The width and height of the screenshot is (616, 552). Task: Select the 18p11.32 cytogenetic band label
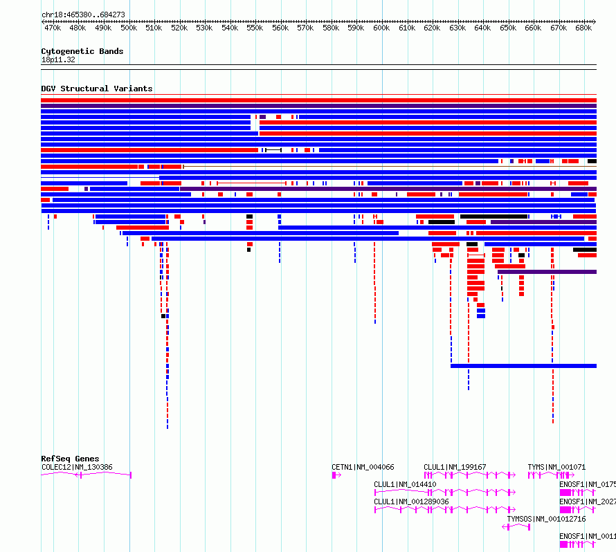(x=58, y=59)
